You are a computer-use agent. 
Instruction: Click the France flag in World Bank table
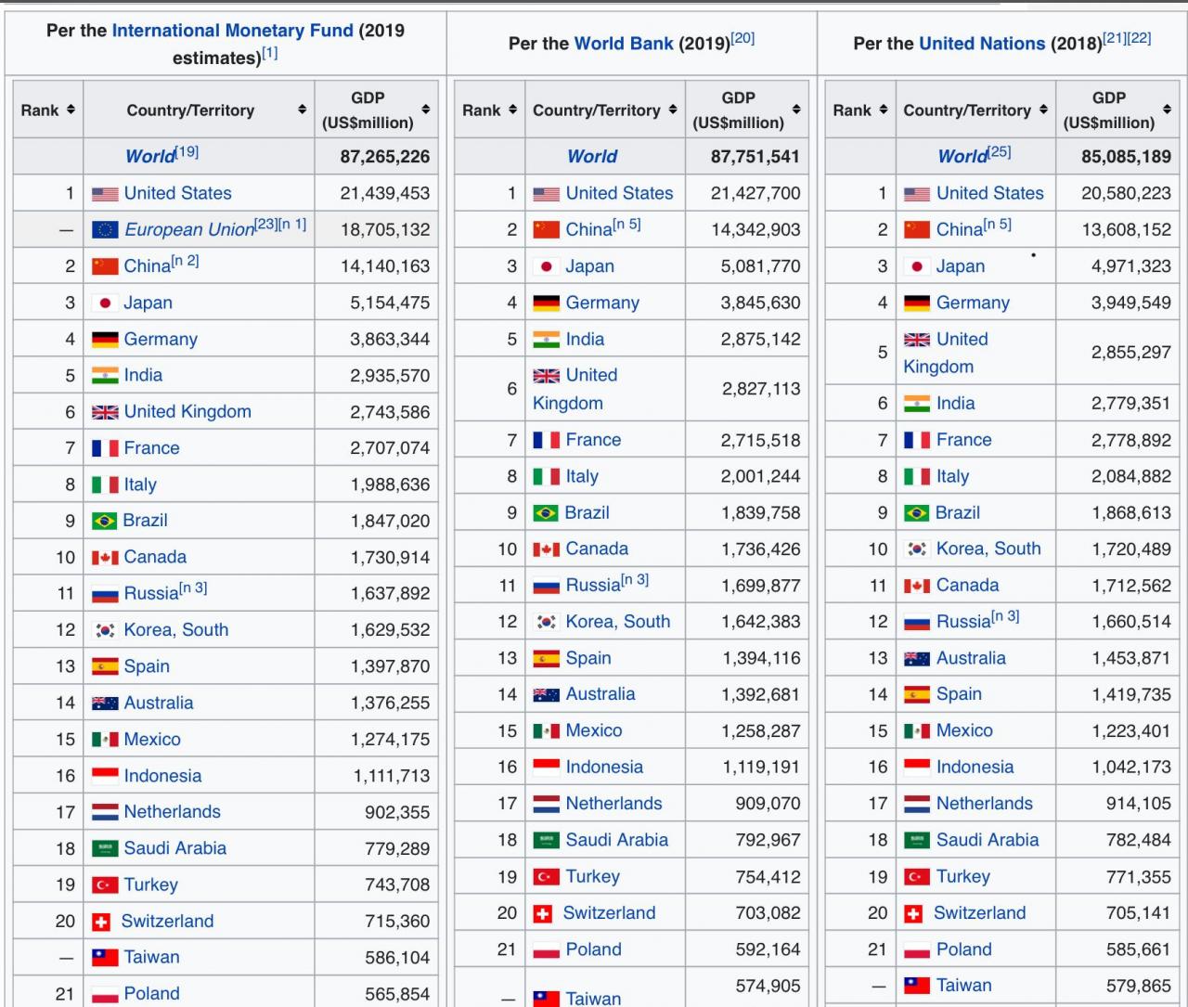tap(547, 440)
